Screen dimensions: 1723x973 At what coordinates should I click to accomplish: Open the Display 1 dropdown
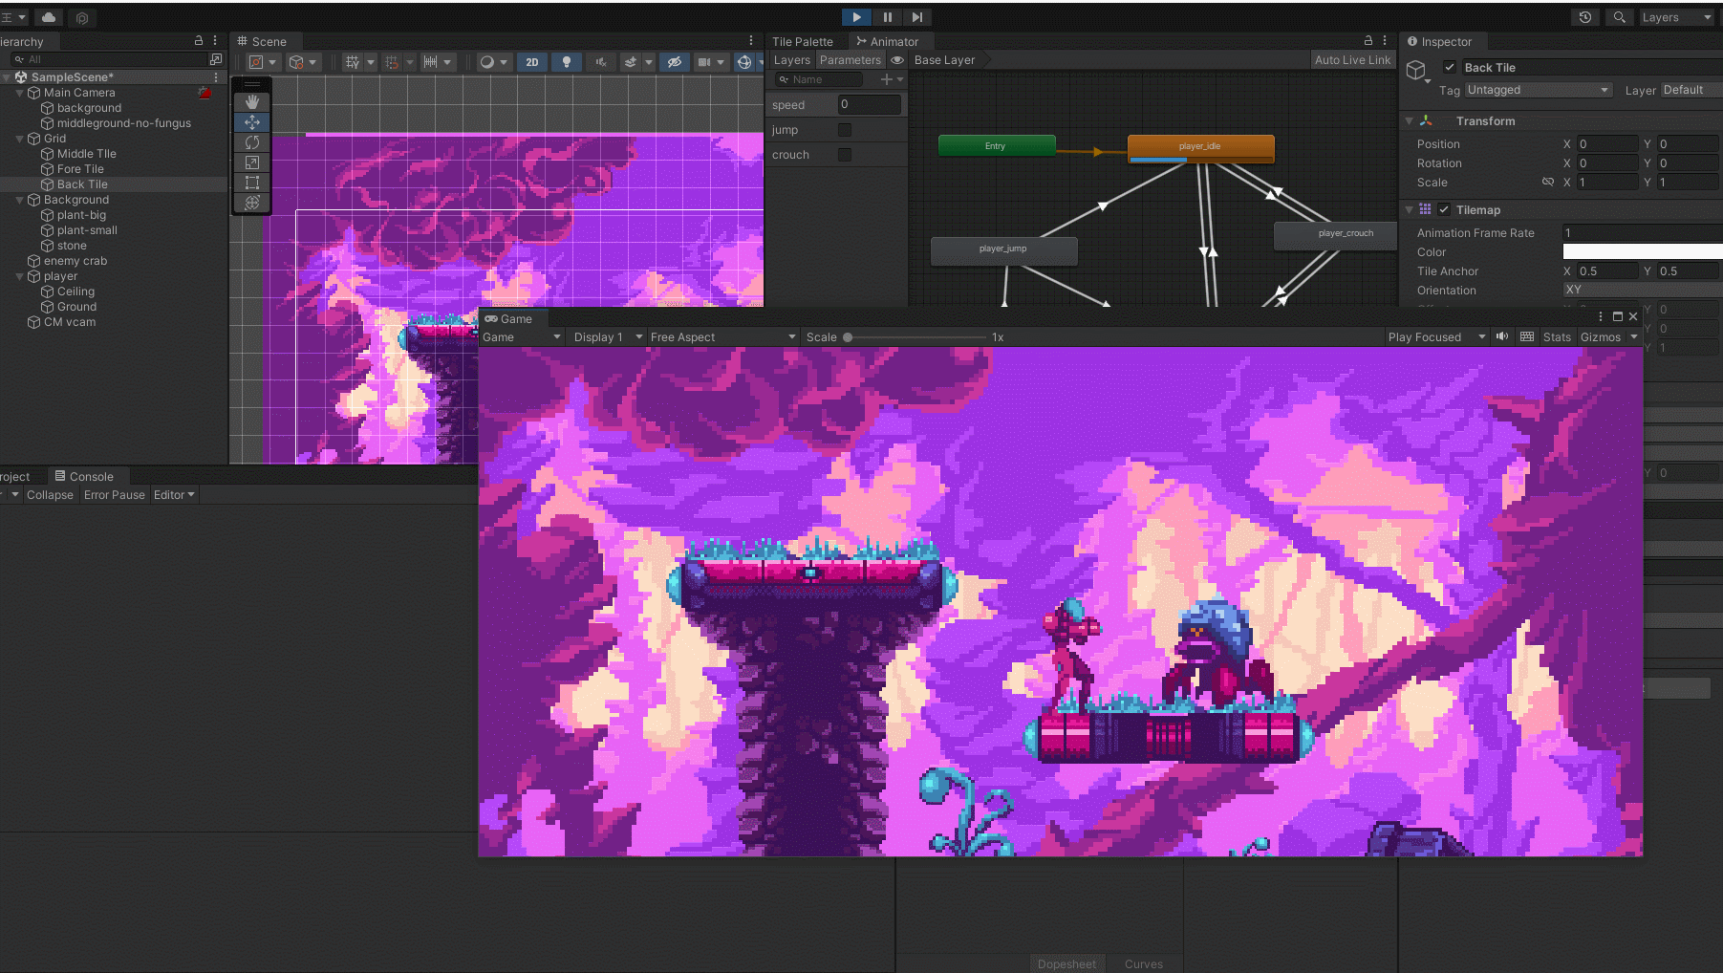(x=608, y=336)
